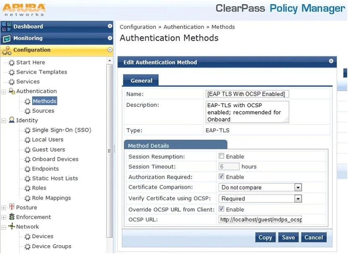The image size is (348, 254).
Task: Click the Cancel button
Action: pyautogui.click(x=314, y=238)
